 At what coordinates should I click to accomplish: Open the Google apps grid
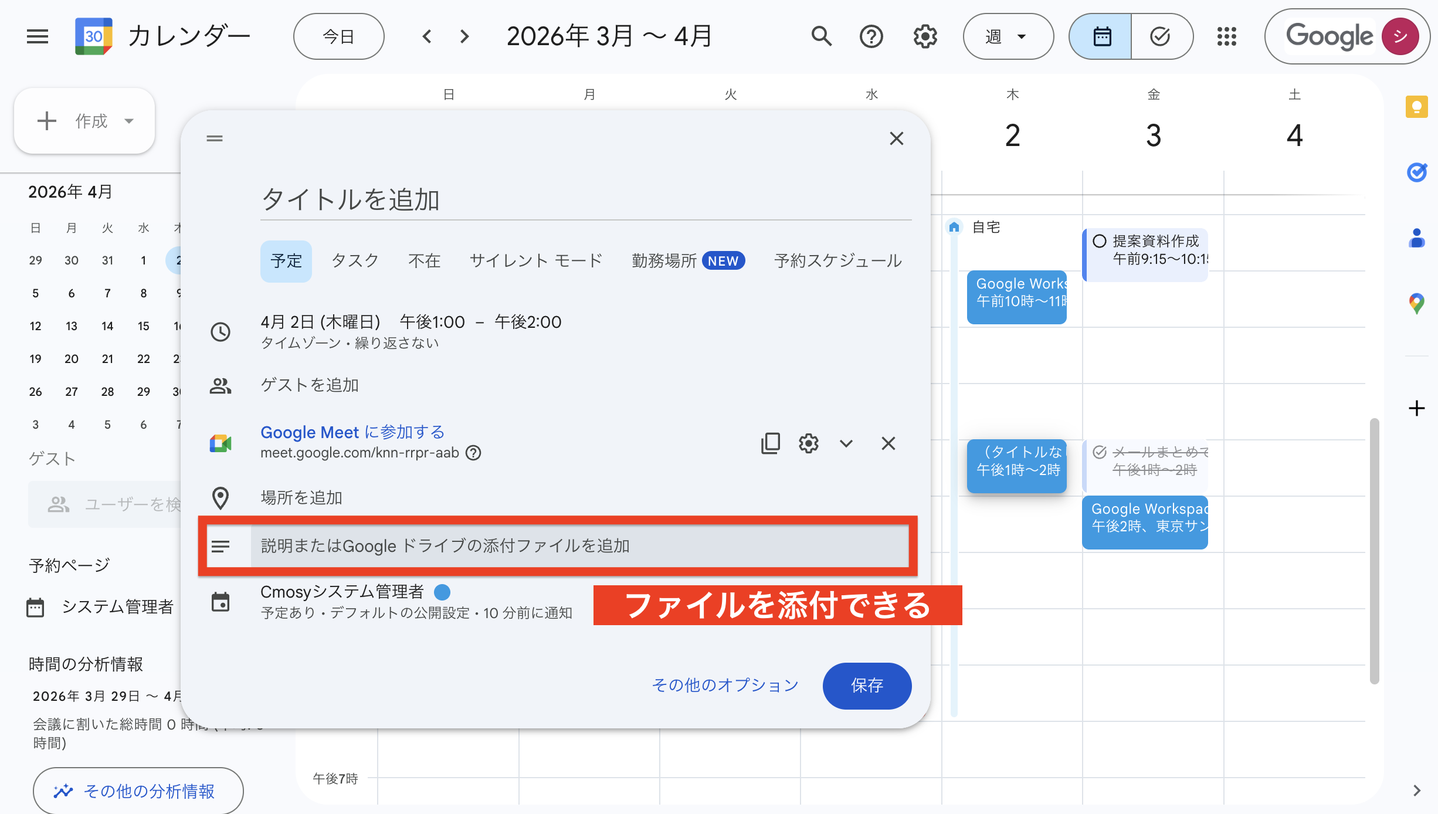(x=1227, y=36)
